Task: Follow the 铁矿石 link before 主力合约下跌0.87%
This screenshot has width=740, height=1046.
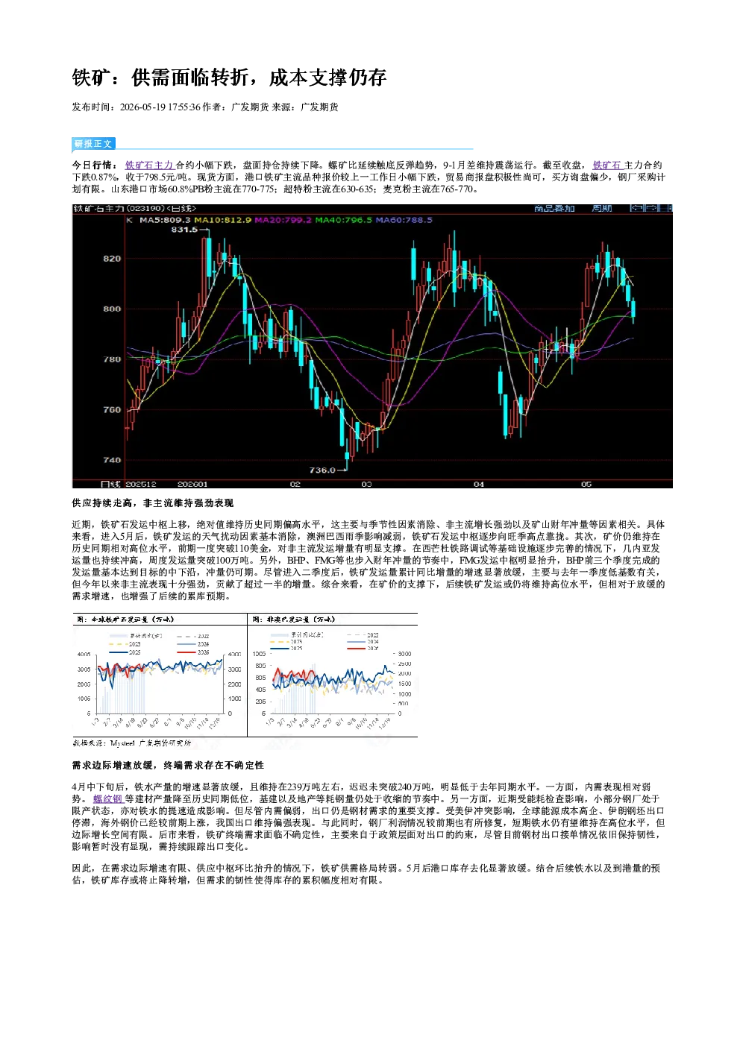Action: click(608, 166)
